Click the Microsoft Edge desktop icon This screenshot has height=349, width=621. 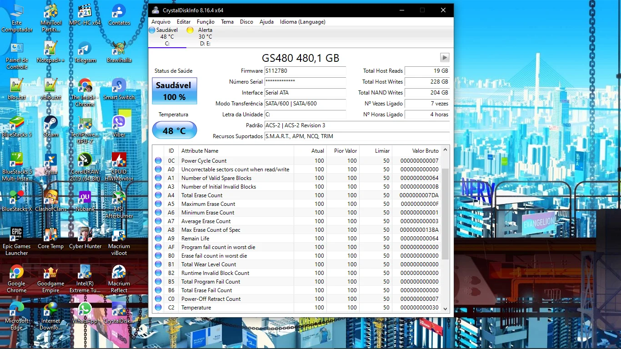coord(17,316)
